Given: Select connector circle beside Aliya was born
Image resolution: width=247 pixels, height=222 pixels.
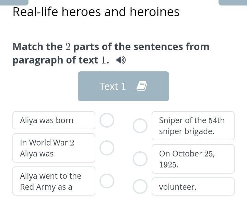Looking at the screenshot, I should (107, 120).
